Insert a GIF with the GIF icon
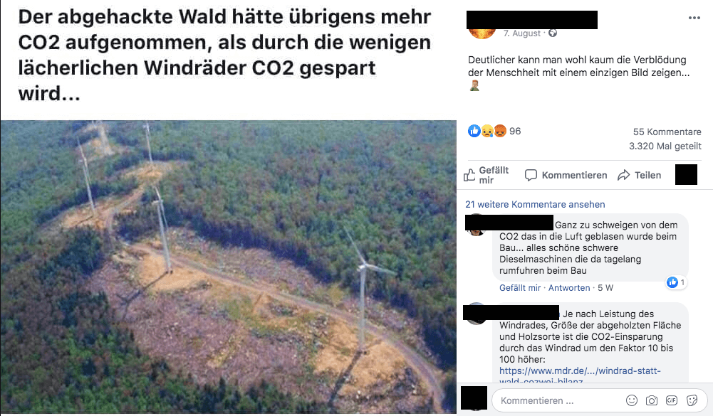The image size is (713, 416). click(672, 400)
